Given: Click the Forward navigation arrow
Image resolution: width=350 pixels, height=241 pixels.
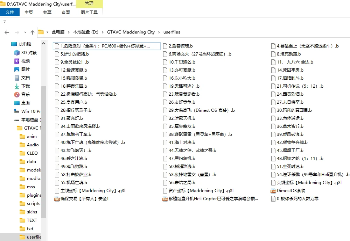Looking at the screenshot, I should [x=17, y=32].
